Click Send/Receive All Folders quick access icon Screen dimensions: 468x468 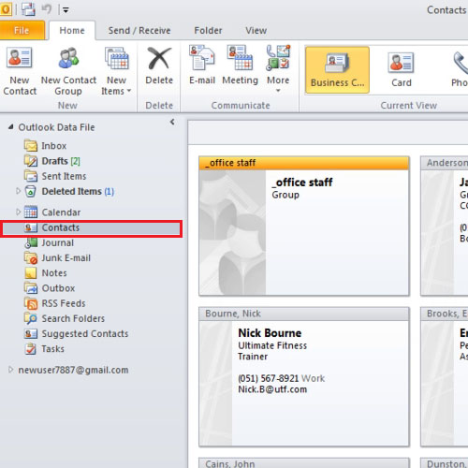click(28, 9)
